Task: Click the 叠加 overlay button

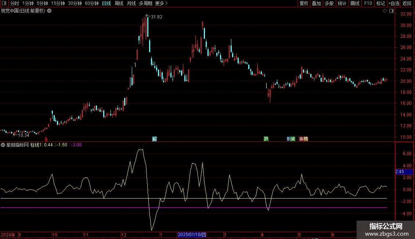Action: (317, 3)
